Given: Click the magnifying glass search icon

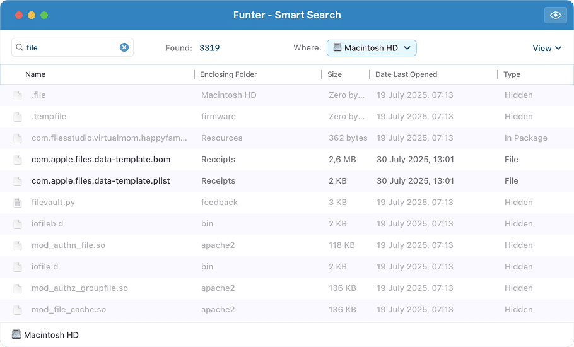Looking at the screenshot, I should click(x=20, y=47).
